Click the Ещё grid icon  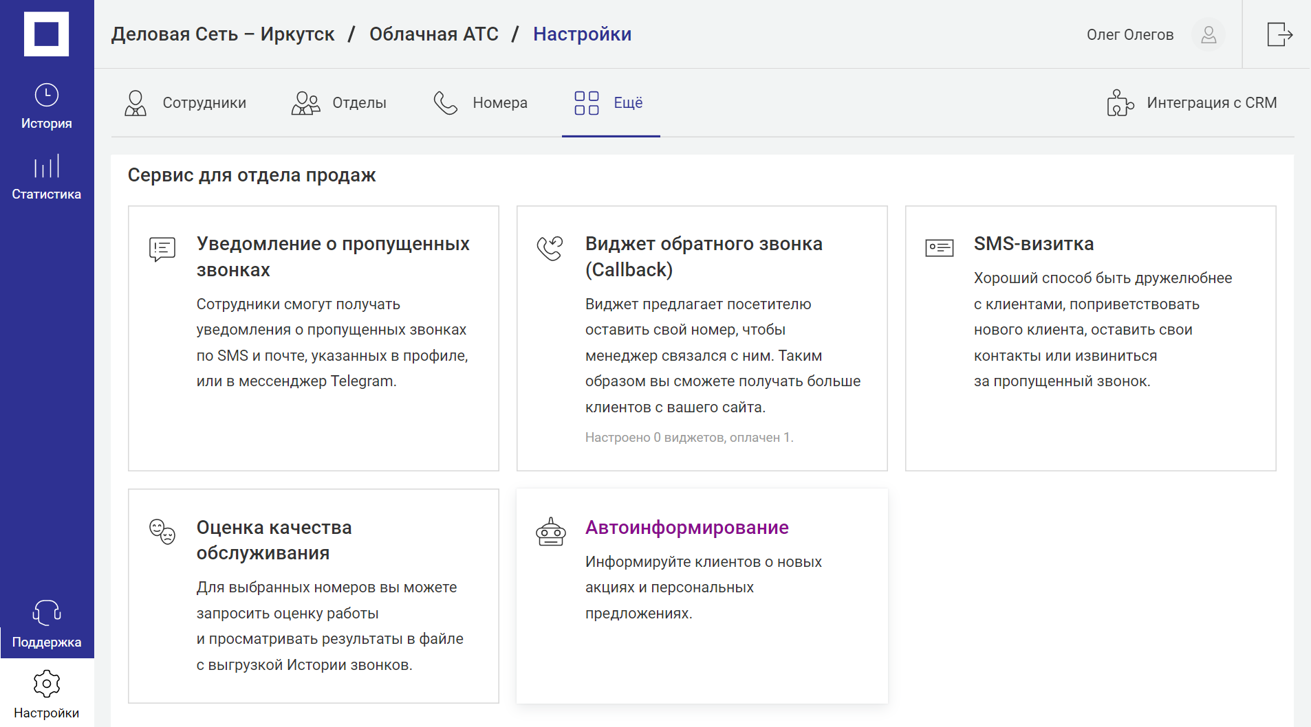[x=587, y=103]
